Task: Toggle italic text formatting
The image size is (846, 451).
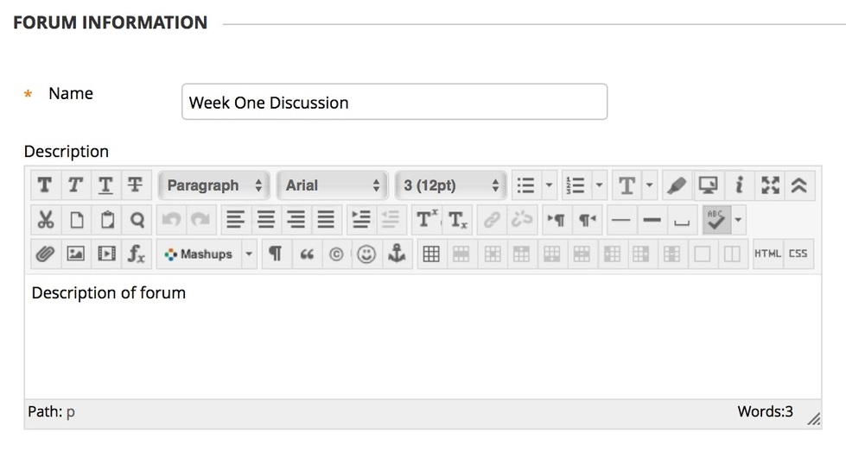Action: (75, 185)
